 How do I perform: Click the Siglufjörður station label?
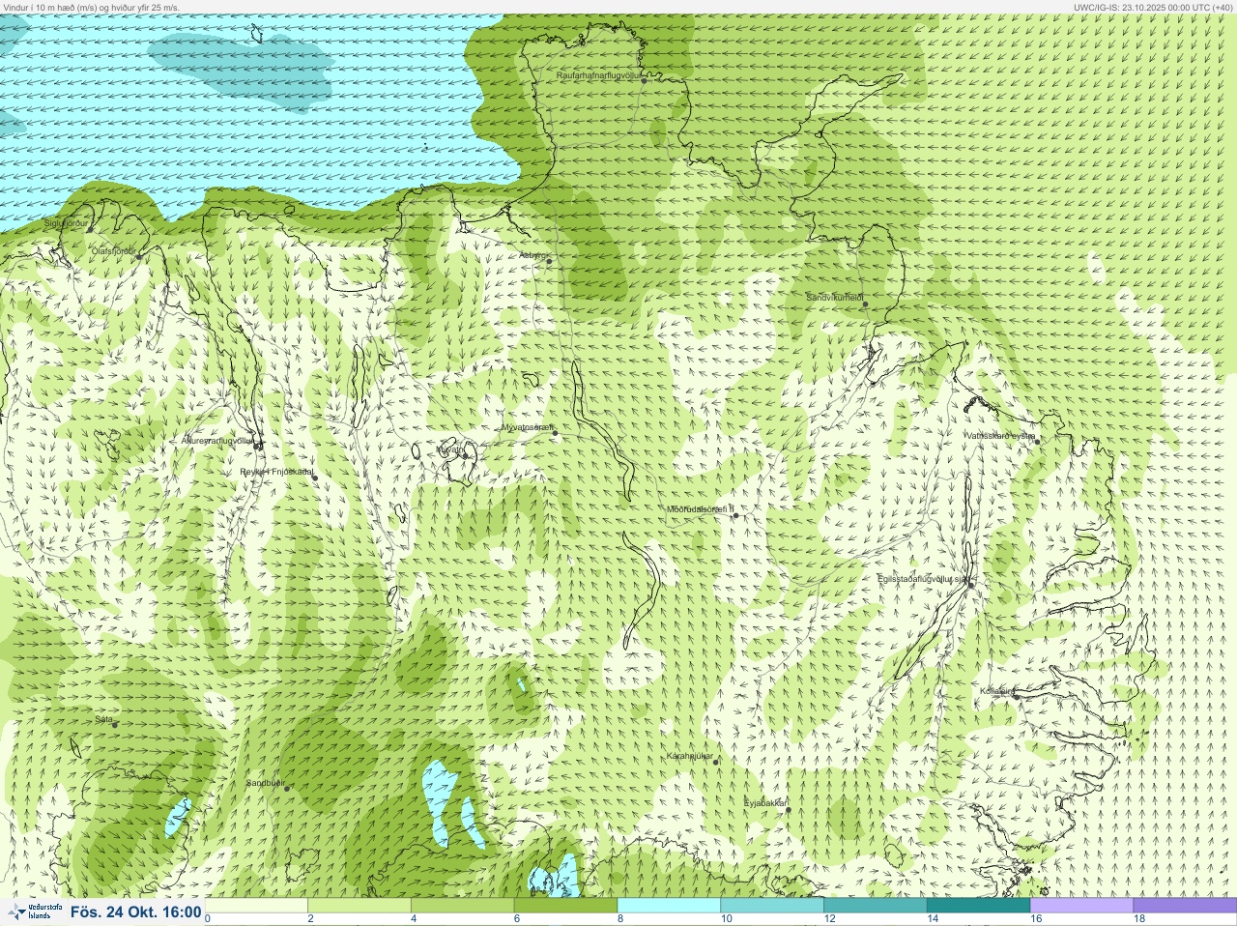66,223
